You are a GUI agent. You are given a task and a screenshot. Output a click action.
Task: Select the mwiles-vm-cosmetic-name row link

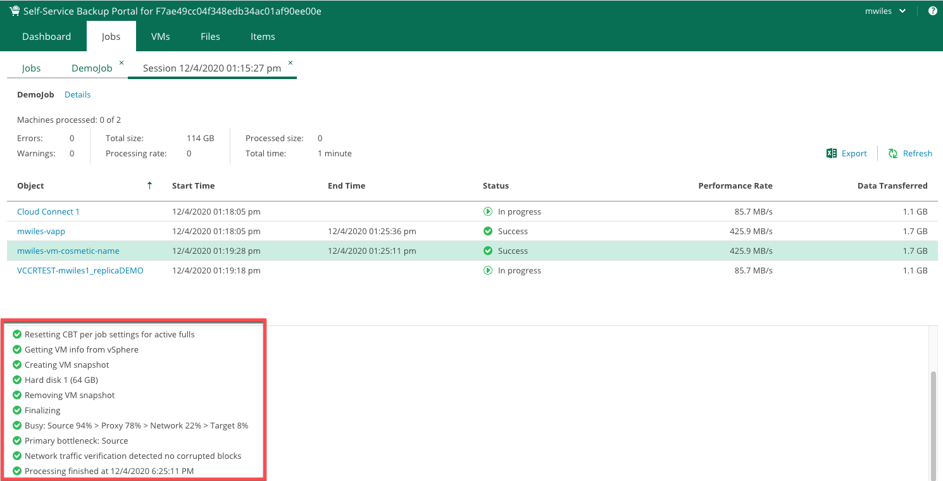click(x=68, y=251)
